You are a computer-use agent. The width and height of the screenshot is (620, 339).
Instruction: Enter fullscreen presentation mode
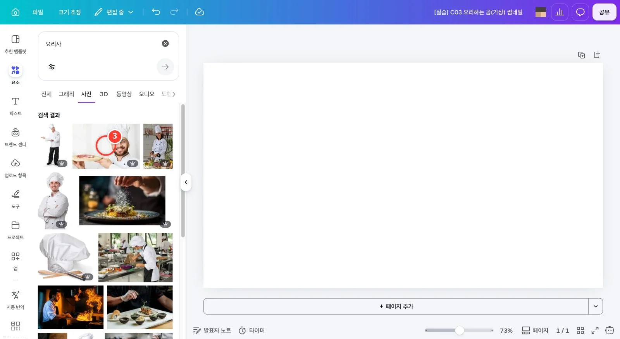point(595,330)
